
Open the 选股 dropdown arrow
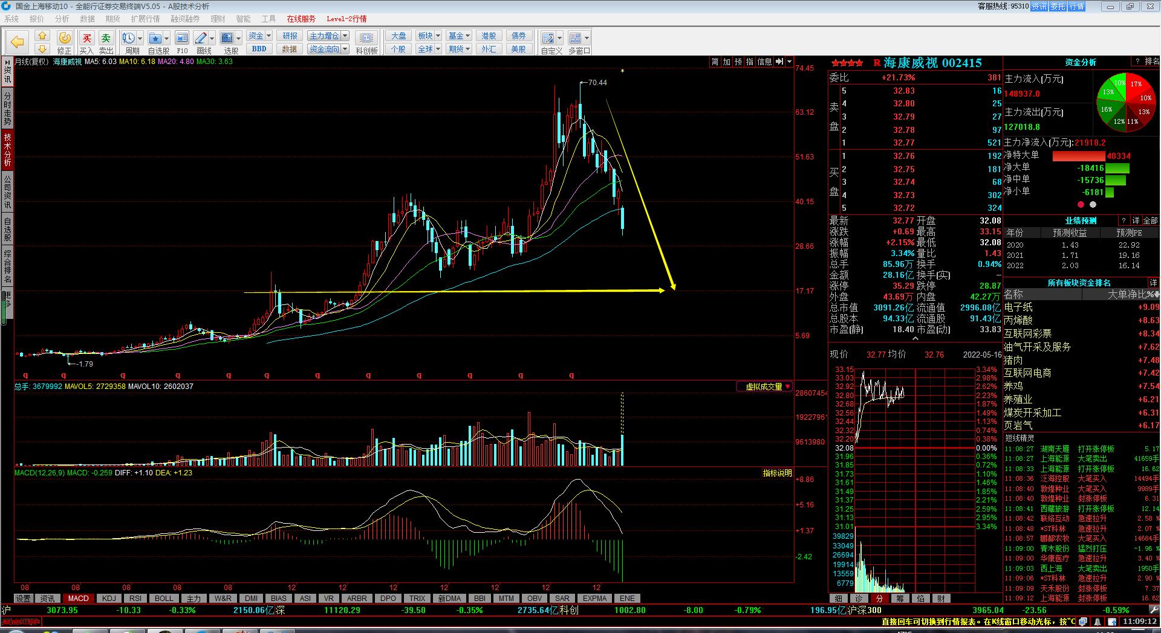tap(238, 38)
